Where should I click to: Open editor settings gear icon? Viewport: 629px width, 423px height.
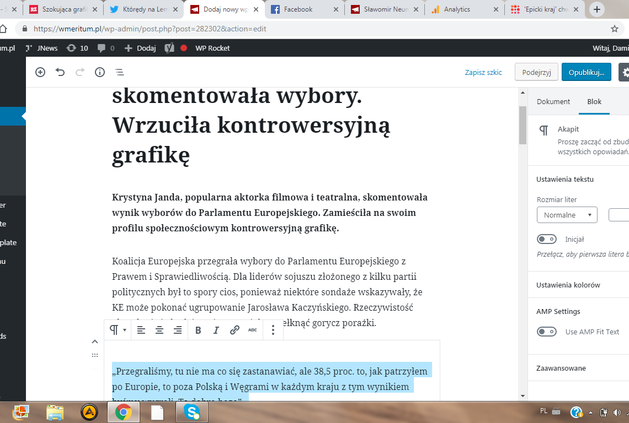[x=625, y=72]
